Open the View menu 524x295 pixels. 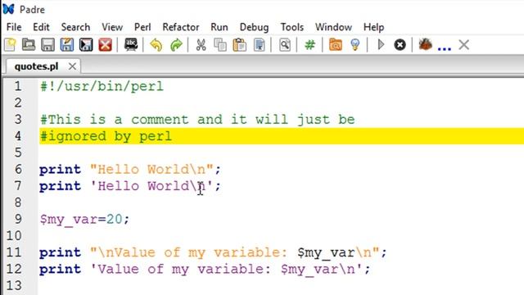pyautogui.click(x=112, y=27)
